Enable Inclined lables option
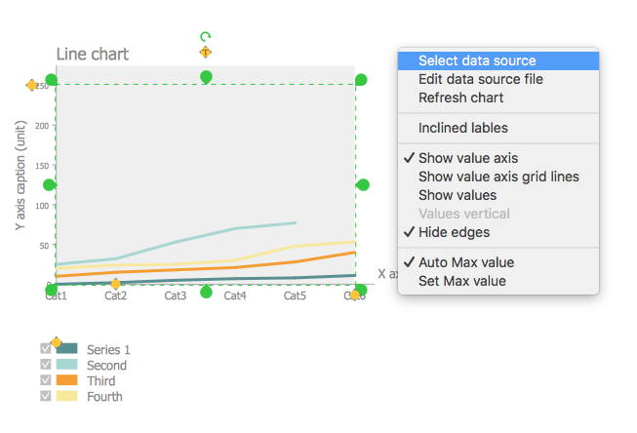Viewport: 637px width, 433px height. pyautogui.click(x=462, y=128)
